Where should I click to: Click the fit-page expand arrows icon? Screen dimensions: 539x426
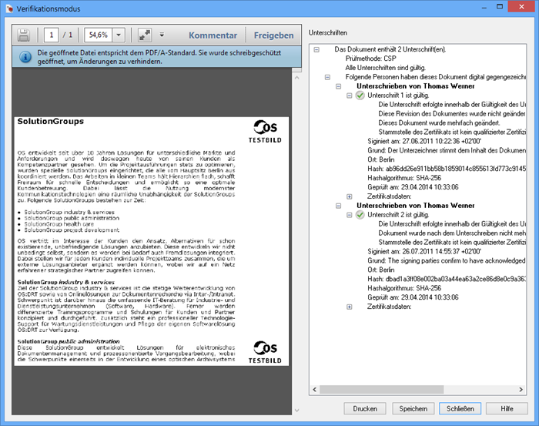click(x=145, y=35)
